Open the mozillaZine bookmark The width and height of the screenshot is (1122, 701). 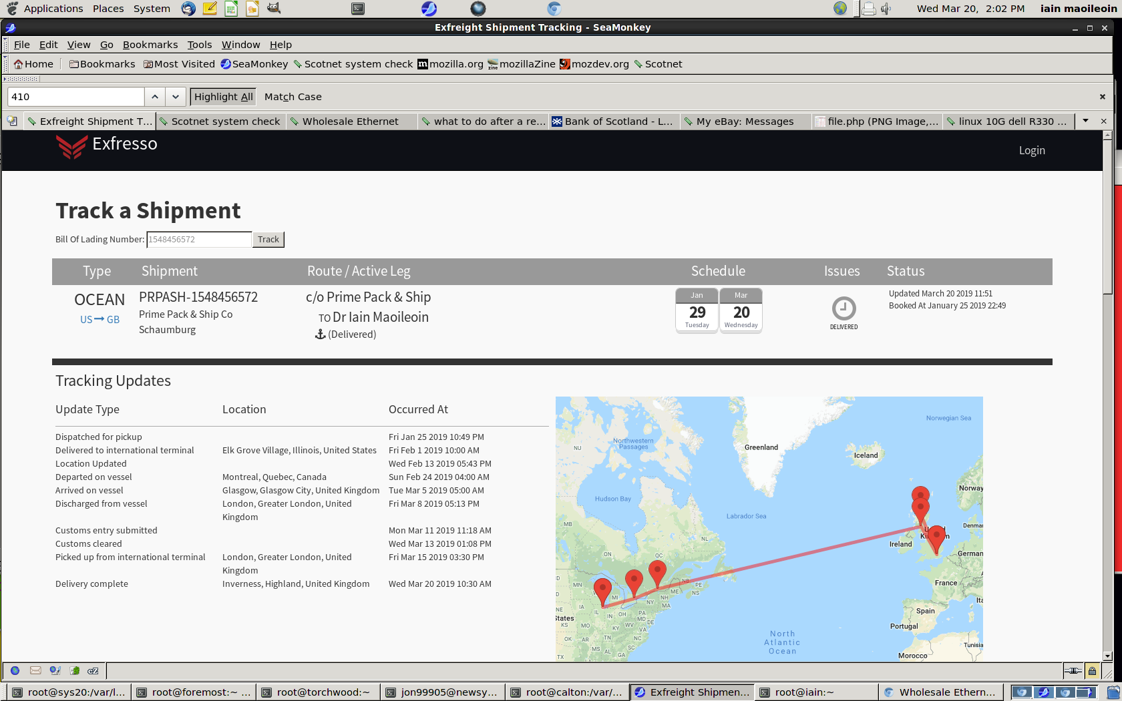point(522,64)
